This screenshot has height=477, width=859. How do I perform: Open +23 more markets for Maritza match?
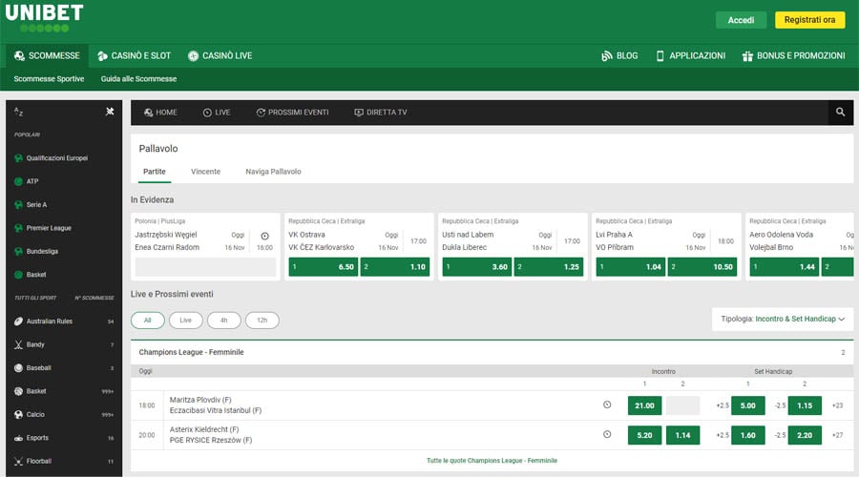(x=837, y=405)
